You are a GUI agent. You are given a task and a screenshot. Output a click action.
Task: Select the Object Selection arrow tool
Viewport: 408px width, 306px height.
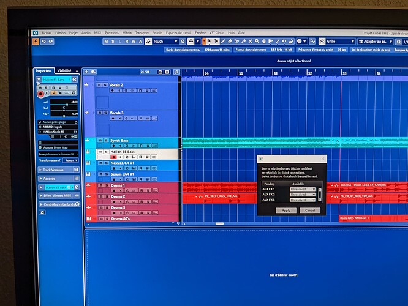210,42
